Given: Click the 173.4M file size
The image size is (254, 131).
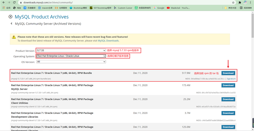Looking at the screenshot, I should click(186, 85).
